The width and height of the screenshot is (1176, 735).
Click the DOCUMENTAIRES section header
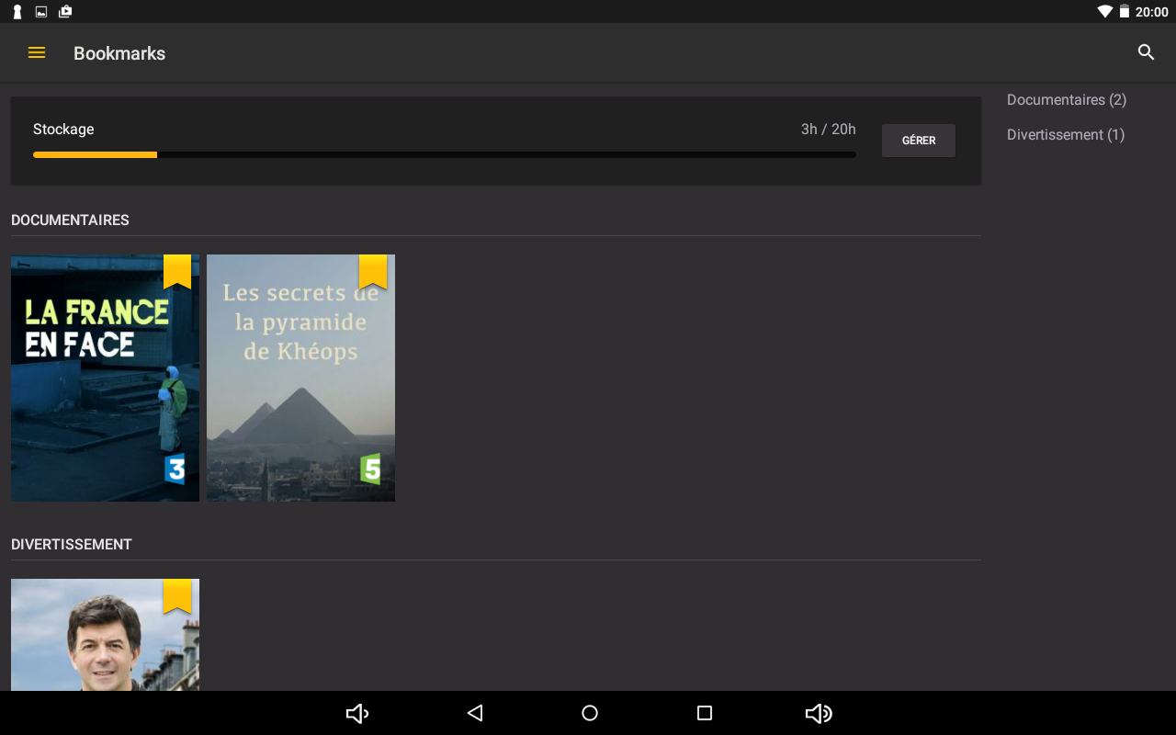pos(70,220)
